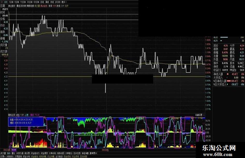Click blue 挂盘 info box in indicator
The width and height of the screenshot is (245, 158).
click(x=26, y=121)
